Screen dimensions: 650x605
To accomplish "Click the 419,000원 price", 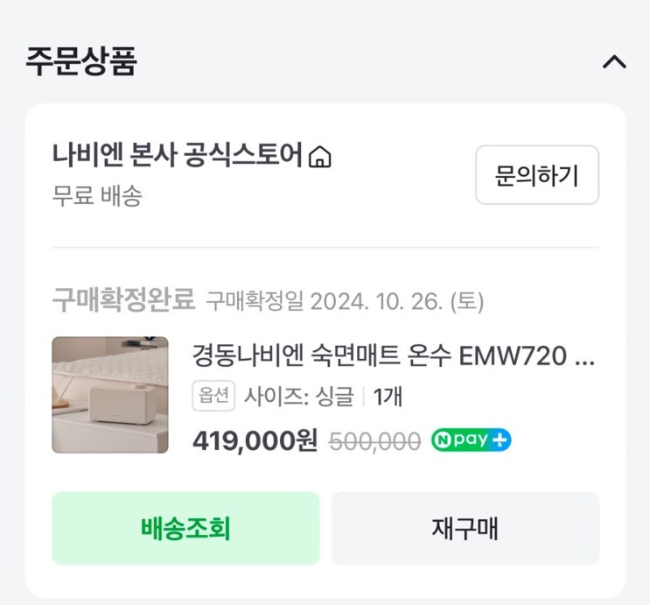I will tap(255, 440).
